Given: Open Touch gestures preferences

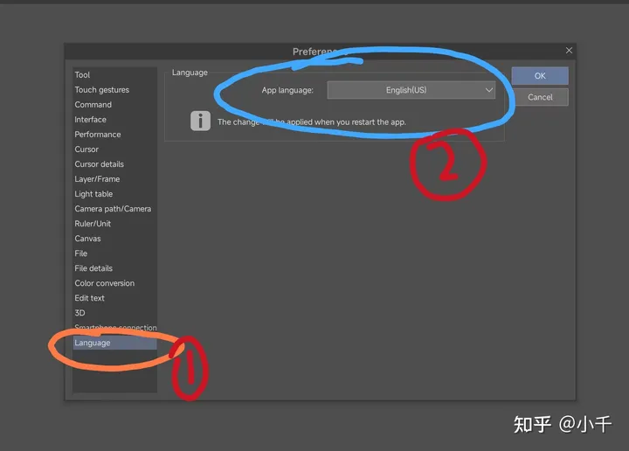Looking at the screenshot, I should (x=101, y=90).
